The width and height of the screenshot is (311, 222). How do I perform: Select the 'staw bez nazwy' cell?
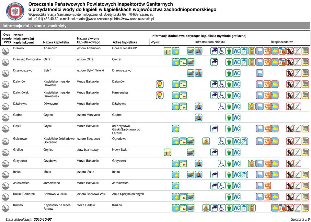[x=87, y=150]
